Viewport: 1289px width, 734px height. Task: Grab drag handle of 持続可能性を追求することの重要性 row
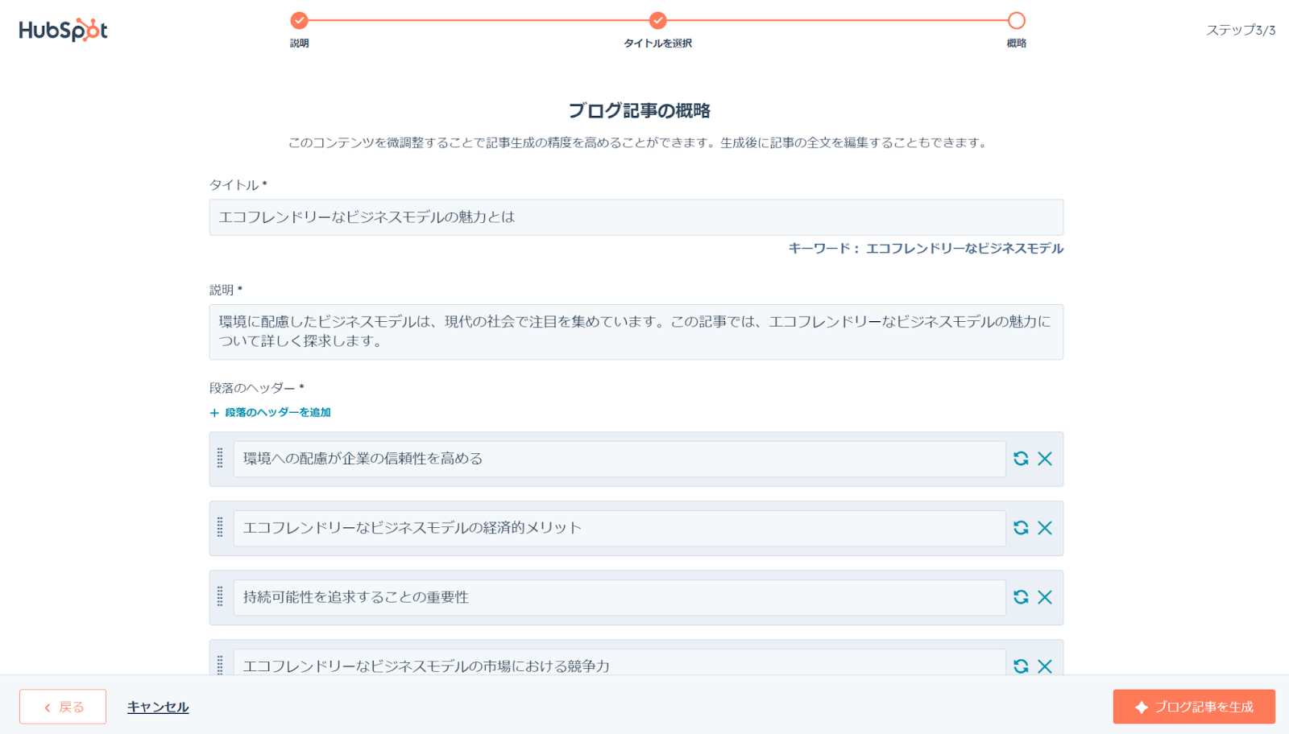pyautogui.click(x=220, y=596)
